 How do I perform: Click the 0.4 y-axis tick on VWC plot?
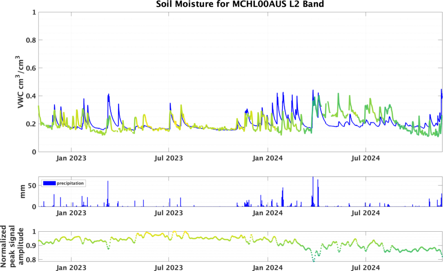[31, 96]
